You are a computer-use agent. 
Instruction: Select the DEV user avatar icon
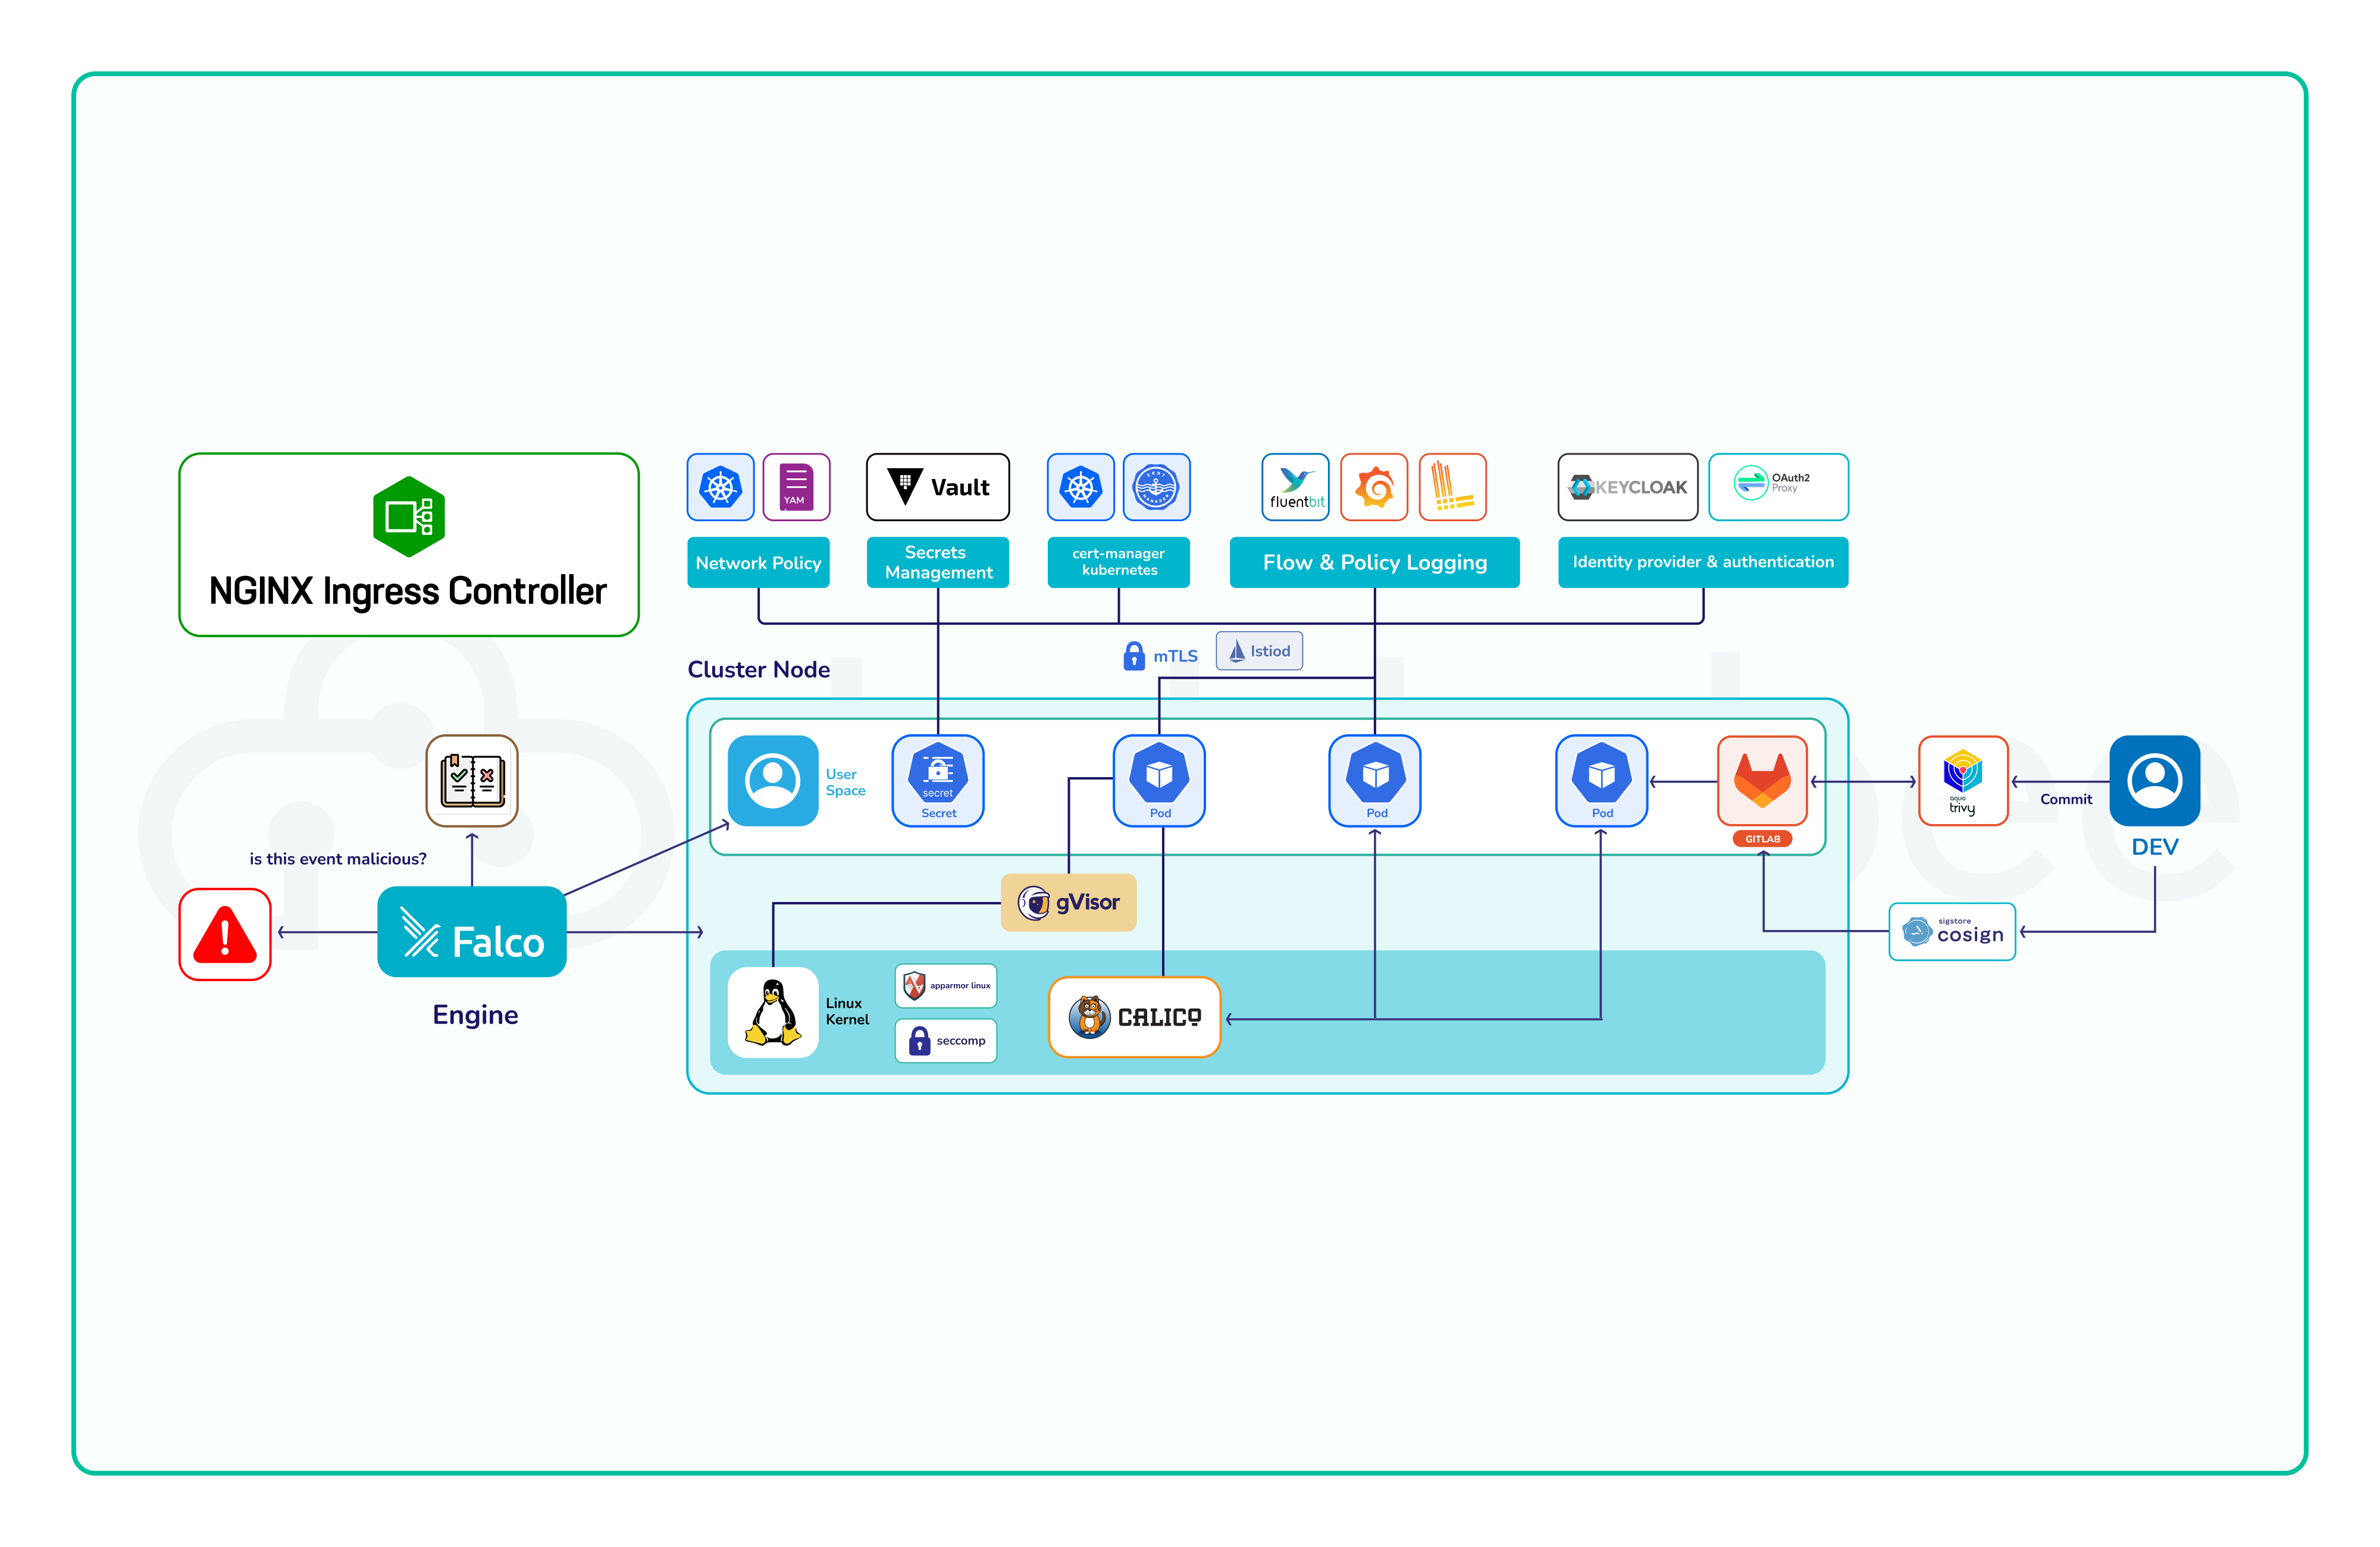tap(2154, 781)
